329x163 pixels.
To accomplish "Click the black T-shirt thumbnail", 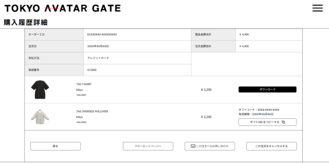I will 40,89.
